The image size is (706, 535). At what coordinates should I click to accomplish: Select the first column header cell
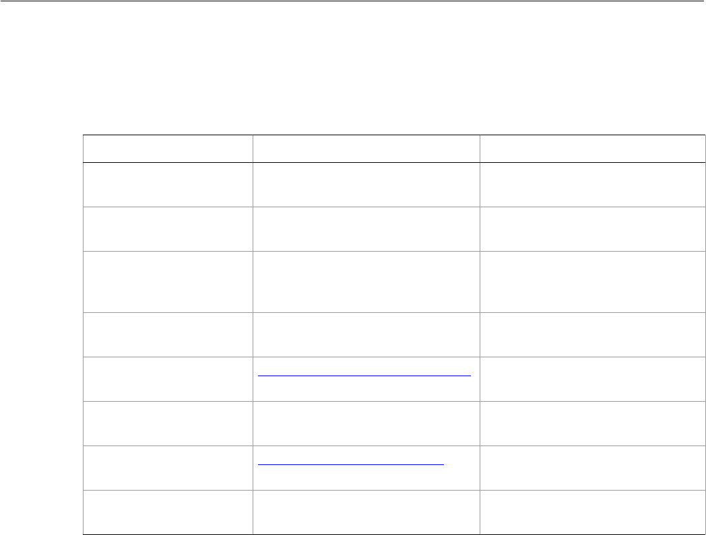pyautogui.click(x=168, y=149)
